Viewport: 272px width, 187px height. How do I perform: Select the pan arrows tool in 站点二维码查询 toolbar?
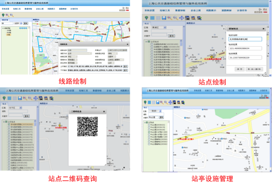35,99
